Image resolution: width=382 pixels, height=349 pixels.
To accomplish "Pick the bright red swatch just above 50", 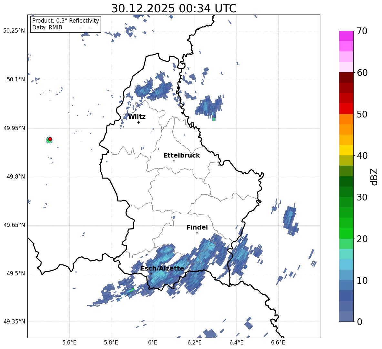I will pyautogui.click(x=346, y=109).
